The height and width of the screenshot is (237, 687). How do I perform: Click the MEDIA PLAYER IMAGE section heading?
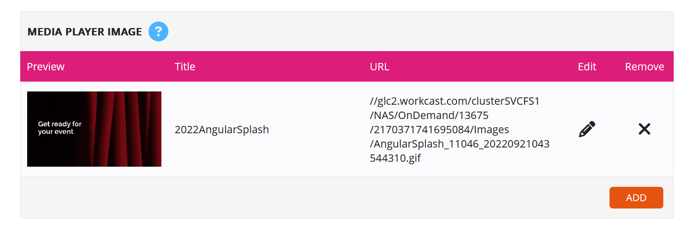pos(85,32)
